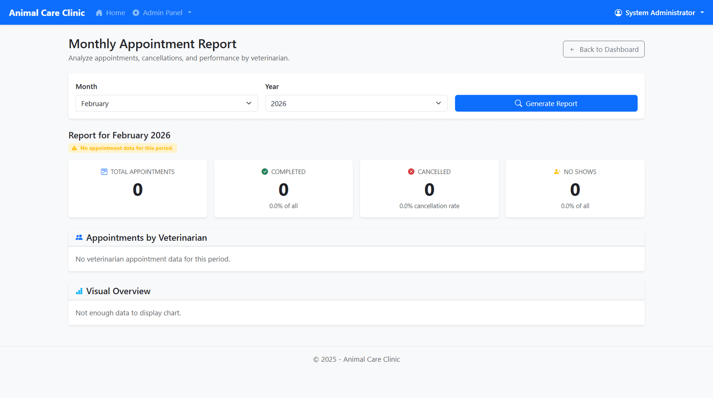Click the No Shows person icon

(x=557, y=172)
